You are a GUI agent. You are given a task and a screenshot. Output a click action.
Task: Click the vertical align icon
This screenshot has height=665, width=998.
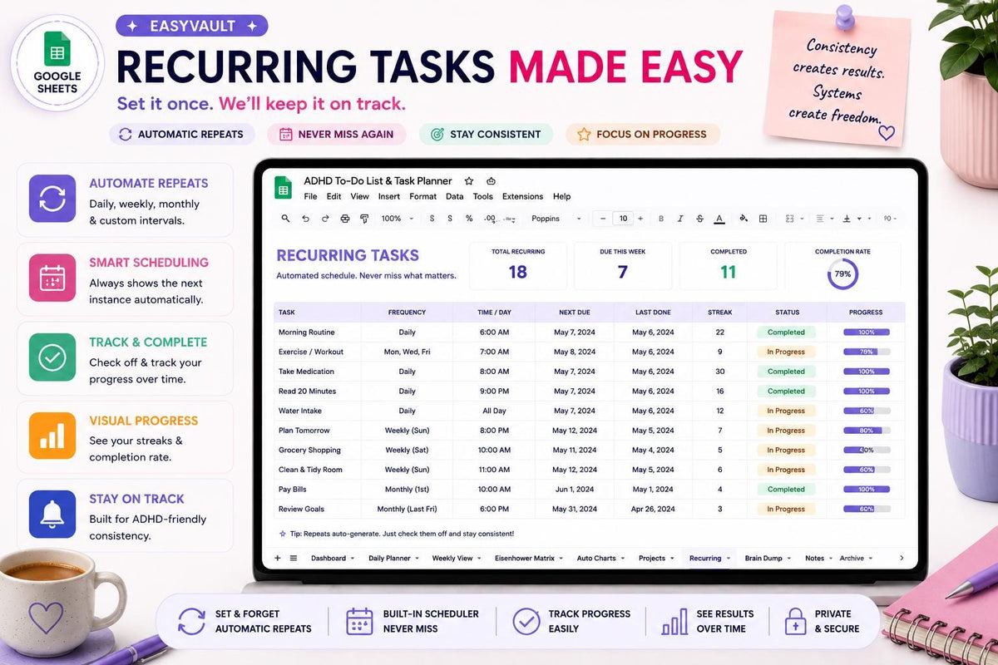847,219
